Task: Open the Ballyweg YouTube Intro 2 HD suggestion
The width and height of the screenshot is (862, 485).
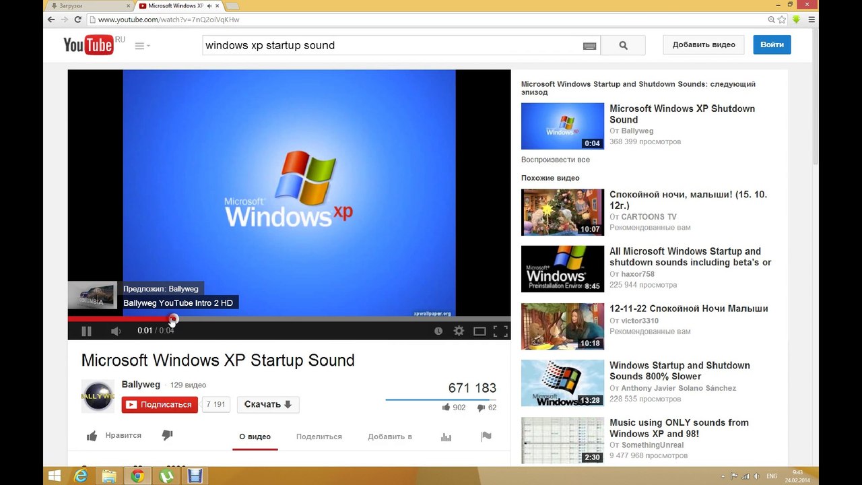Action: pyautogui.click(x=178, y=303)
